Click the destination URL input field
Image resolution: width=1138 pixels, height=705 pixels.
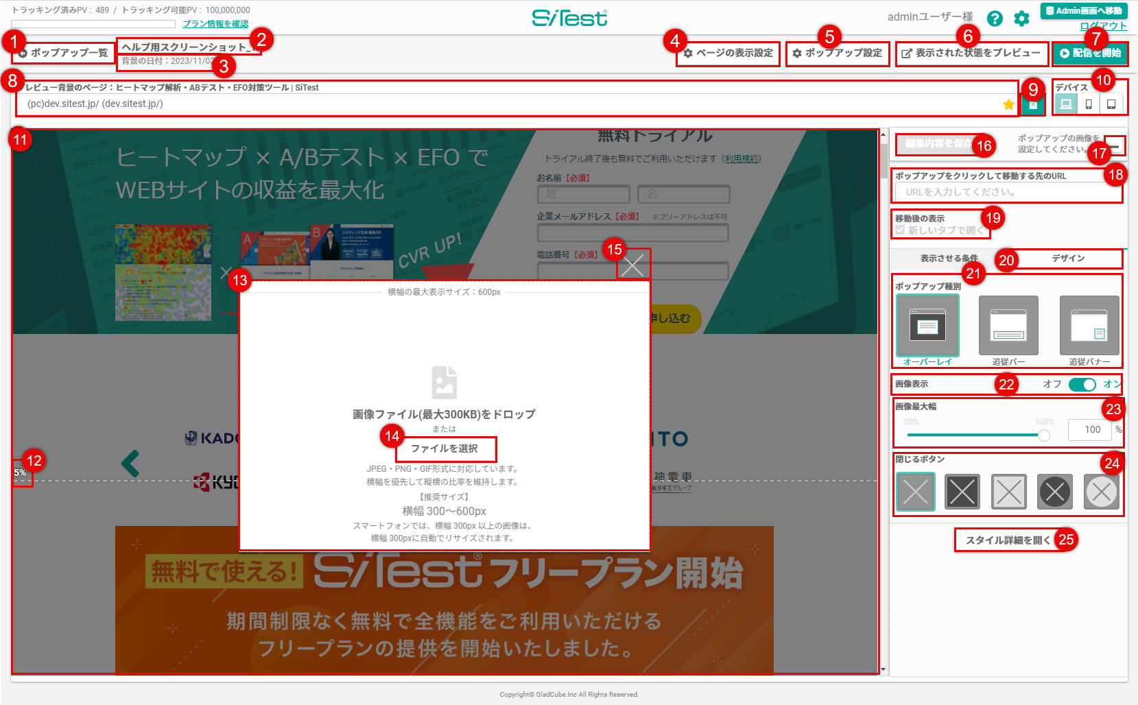(1008, 193)
